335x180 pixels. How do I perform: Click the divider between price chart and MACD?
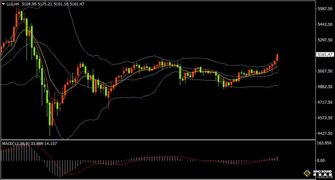click(x=157, y=140)
